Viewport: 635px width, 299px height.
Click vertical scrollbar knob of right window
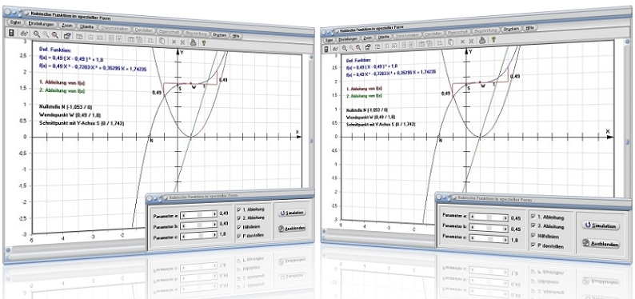(x=626, y=142)
